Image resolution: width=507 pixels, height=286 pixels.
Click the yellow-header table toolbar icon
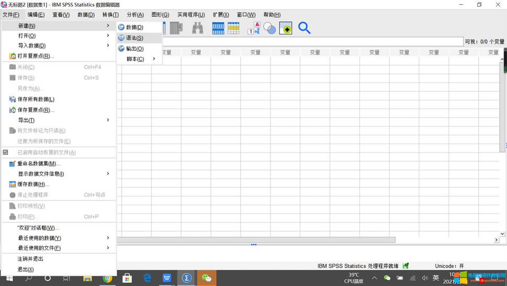tap(233, 28)
